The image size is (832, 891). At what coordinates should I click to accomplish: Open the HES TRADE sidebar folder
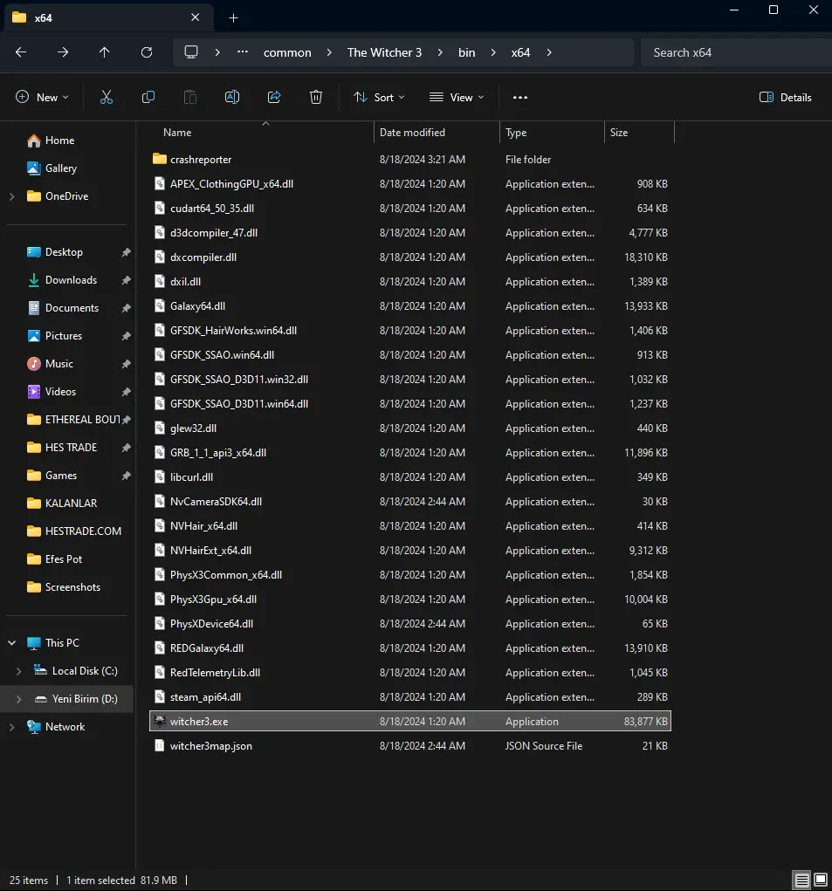[x=71, y=448]
